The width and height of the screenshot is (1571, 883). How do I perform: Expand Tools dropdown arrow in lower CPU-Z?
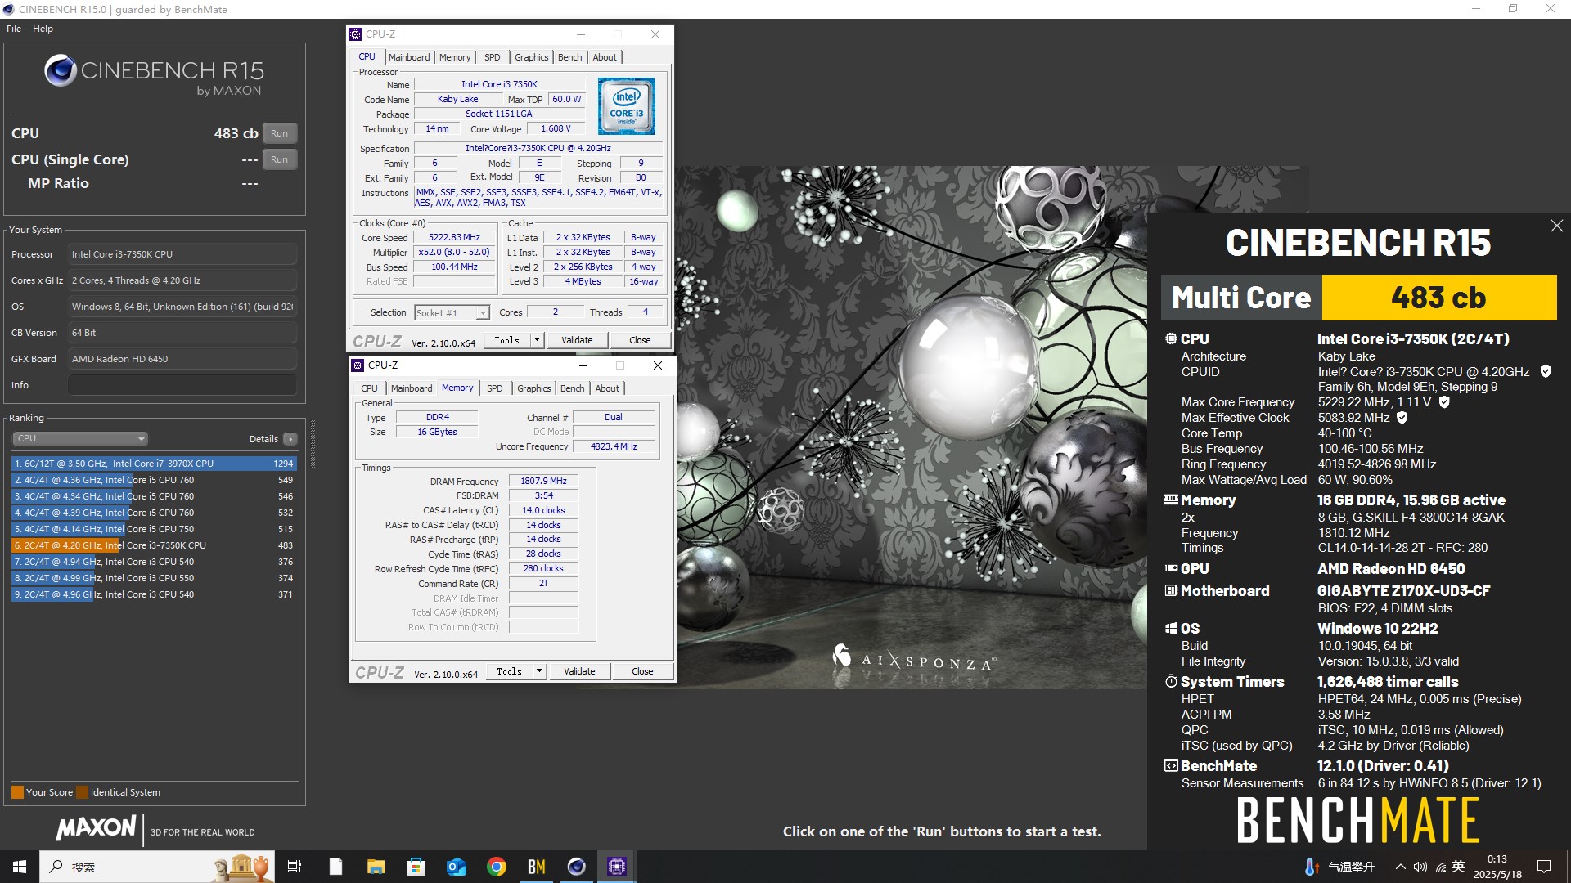tap(539, 671)
